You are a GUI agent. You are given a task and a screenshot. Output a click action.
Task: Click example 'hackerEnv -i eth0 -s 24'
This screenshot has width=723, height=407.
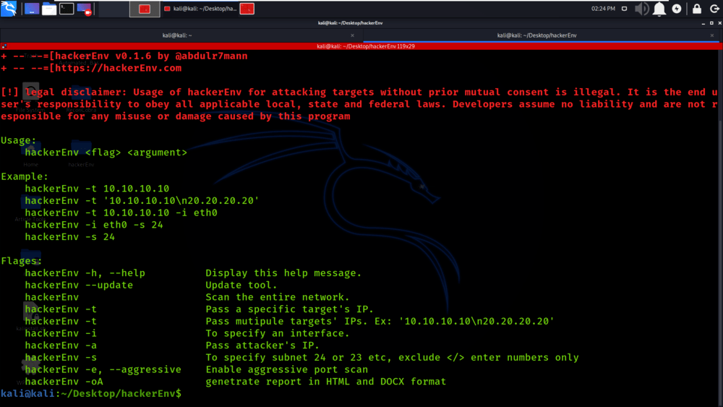(x=94, y=225)
